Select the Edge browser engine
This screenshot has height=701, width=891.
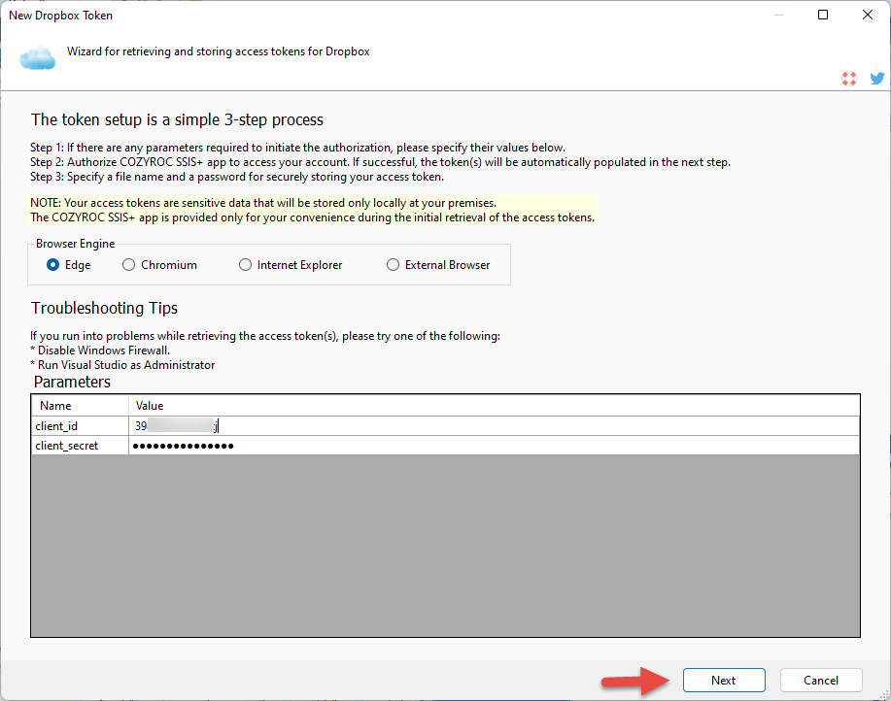pyautogui.click(x=69, y=265)
